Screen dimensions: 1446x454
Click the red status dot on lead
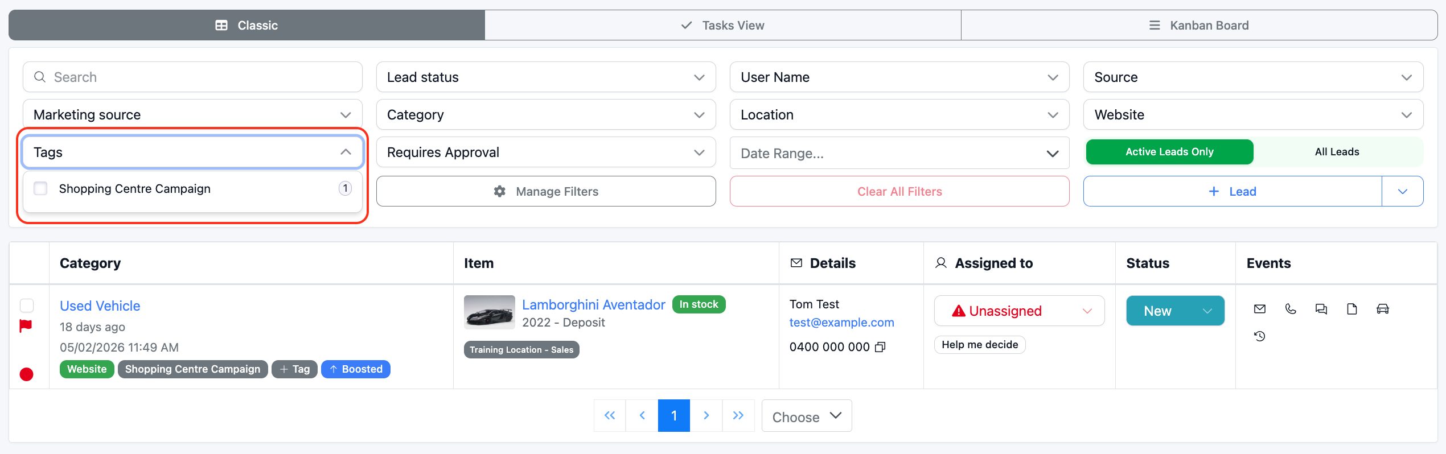[26, 374]
